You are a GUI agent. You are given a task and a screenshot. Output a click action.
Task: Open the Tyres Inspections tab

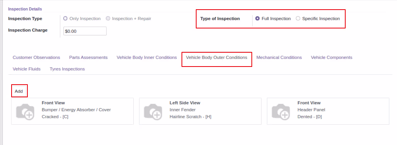tap(67, 69)
